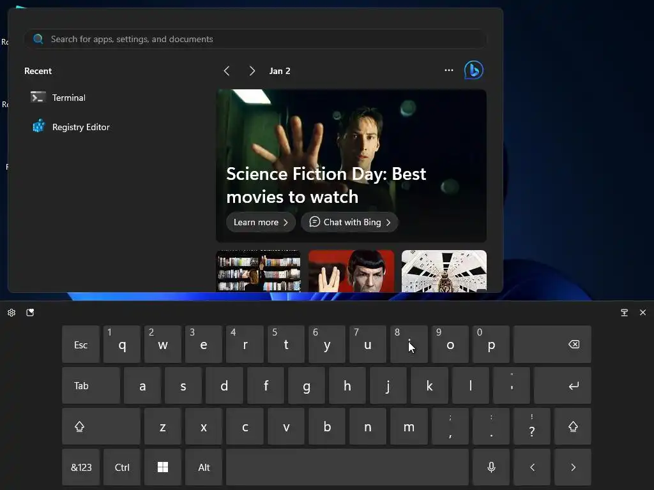Tap the left arrow key

click(532, 467)
